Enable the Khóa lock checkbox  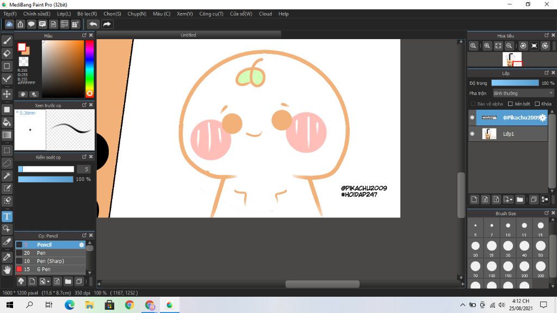click(537, 104)
